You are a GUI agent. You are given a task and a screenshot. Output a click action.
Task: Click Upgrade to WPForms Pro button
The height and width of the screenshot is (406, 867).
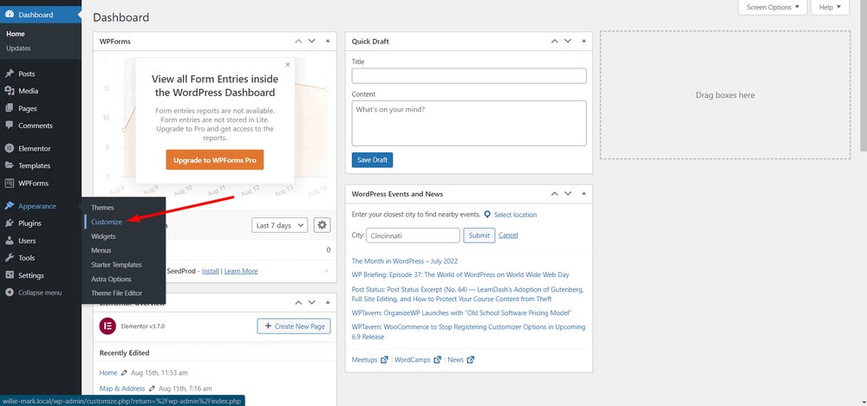[214, 160]
